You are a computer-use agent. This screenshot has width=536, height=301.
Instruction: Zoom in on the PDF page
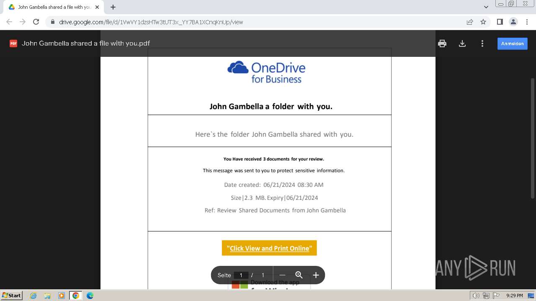point(316,275)
